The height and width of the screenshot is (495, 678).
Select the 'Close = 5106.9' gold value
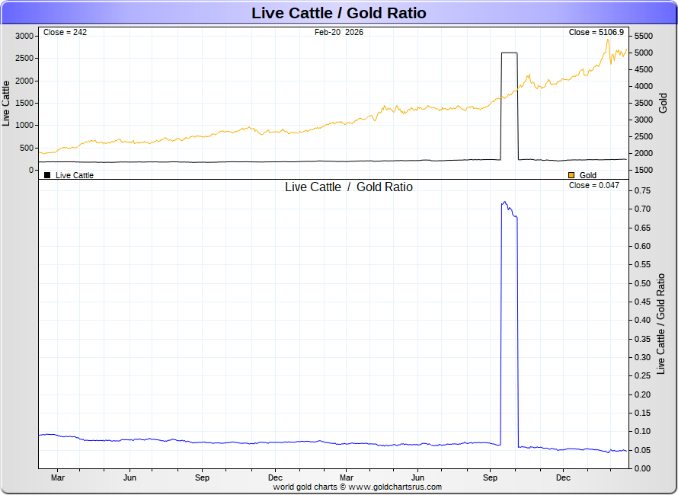pyautogui.click(x=596, y=32)
